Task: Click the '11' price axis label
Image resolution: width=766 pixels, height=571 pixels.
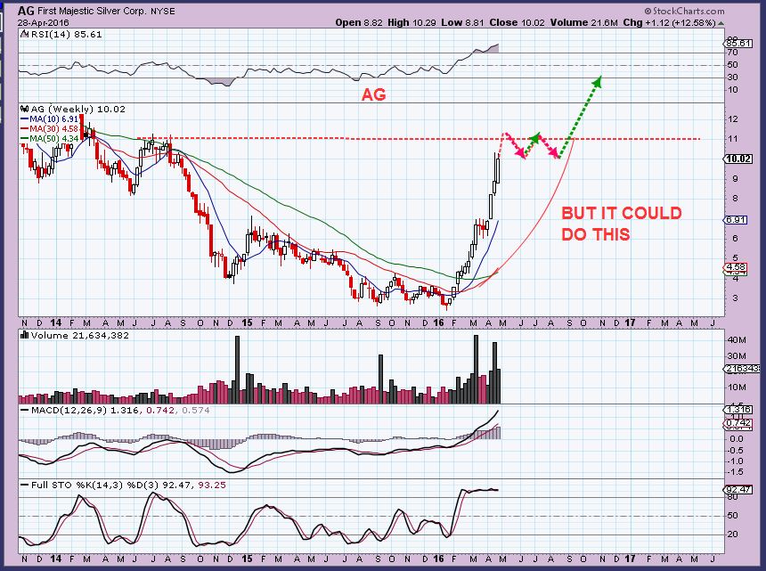Action: point(732,139)
